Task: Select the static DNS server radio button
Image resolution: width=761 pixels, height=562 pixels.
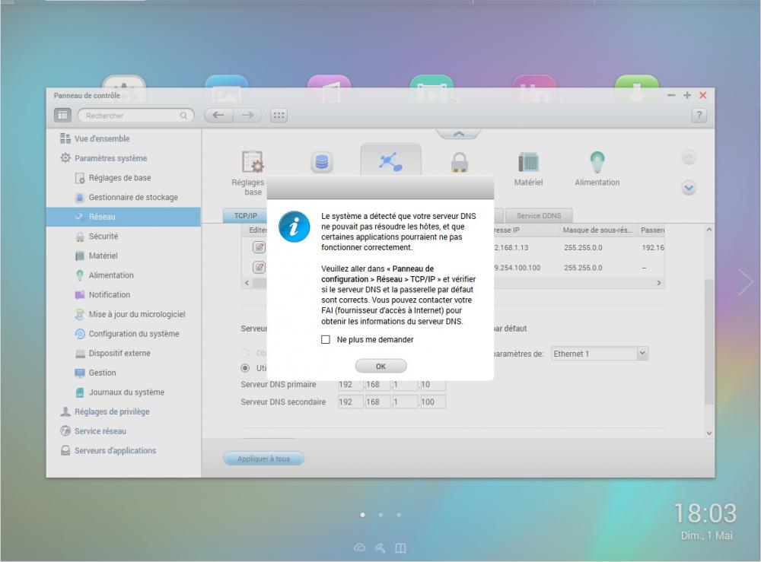Action: 245,368
